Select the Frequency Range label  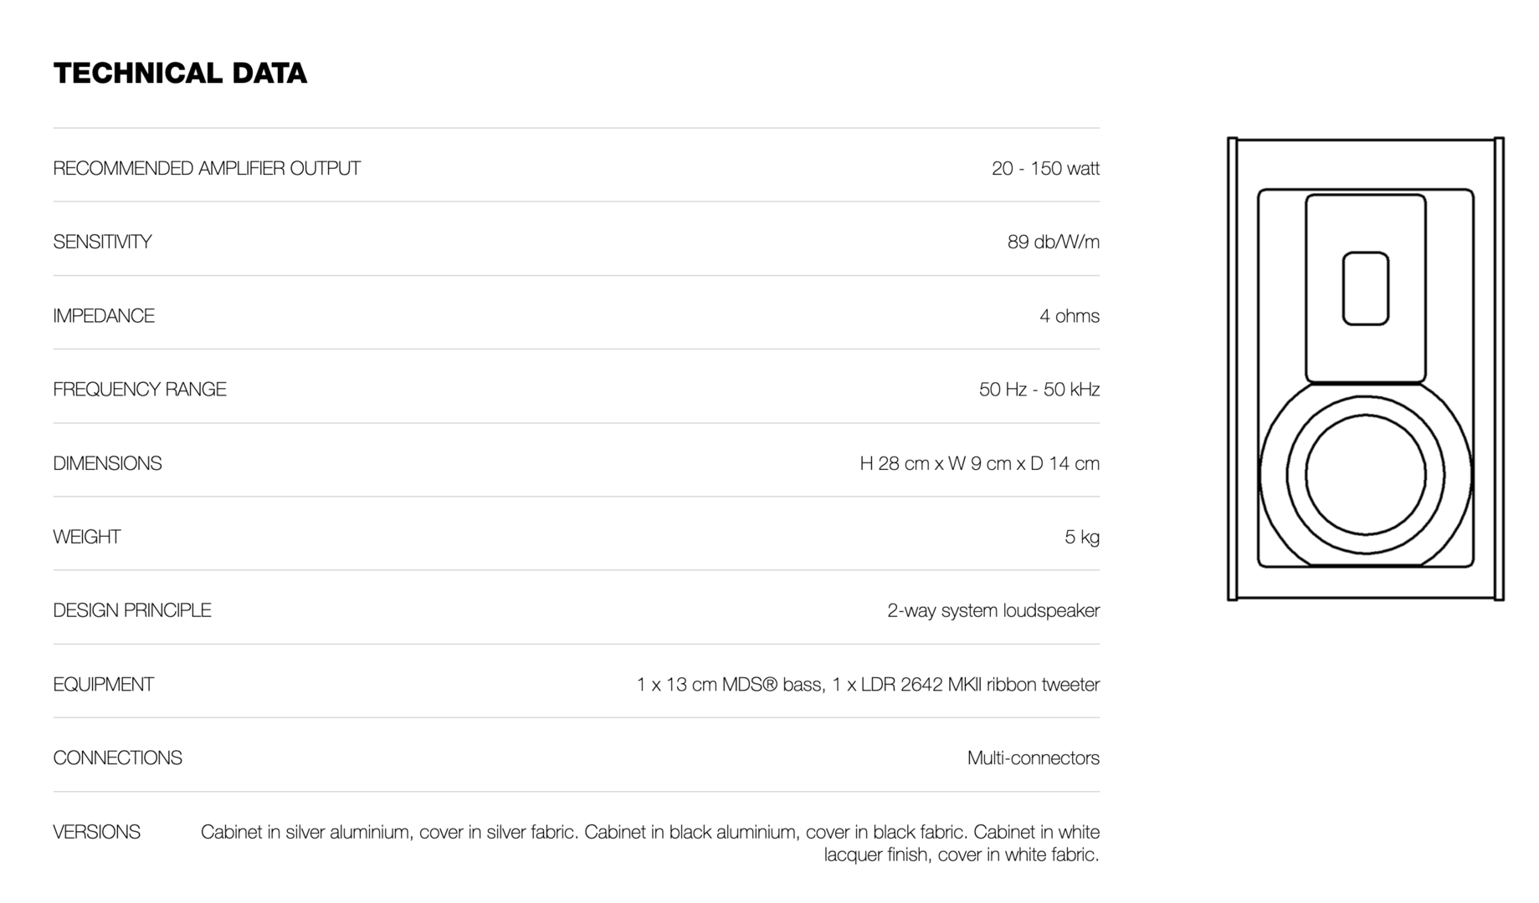140,390
